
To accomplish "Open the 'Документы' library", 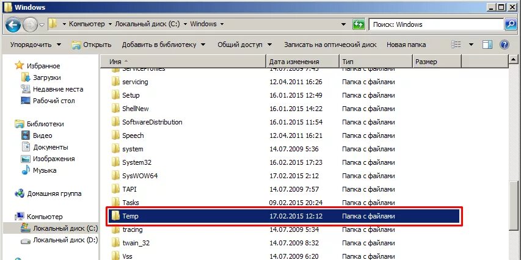I will pos(51,147).
